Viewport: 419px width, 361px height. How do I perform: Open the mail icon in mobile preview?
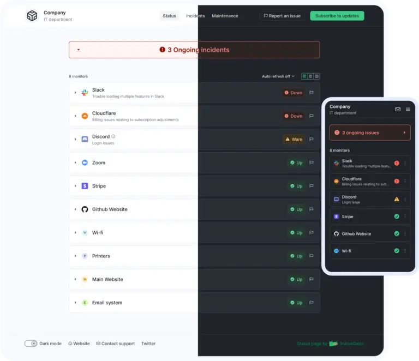click(x=398, y=109)
